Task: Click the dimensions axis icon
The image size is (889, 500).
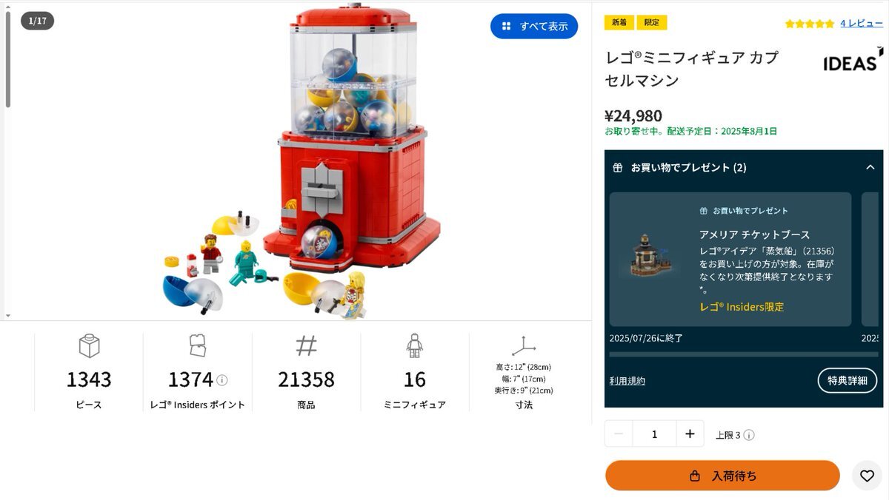Action: 524,345
